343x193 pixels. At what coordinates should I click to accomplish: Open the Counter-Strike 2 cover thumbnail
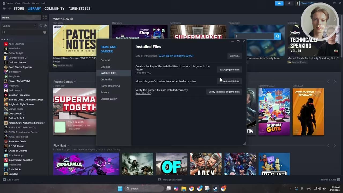pyautogui.click(x=308, y=112)
